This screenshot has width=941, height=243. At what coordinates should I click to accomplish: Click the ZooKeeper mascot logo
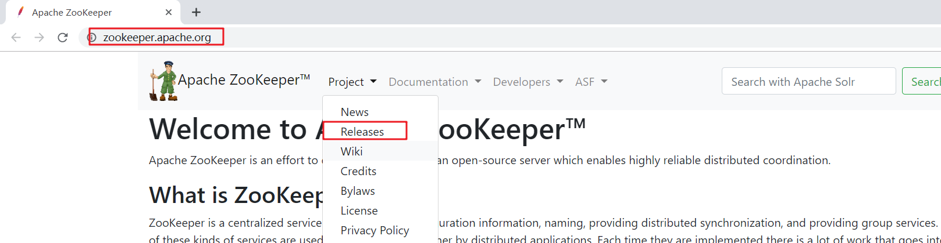tap(163, 81)
